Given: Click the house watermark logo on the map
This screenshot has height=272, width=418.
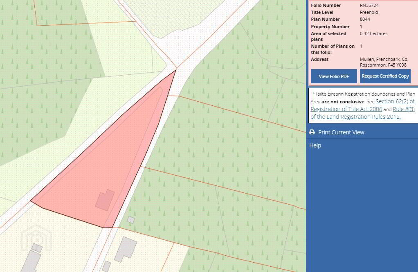Looking at the screenshot, I should pyautogui.click(x=36, y=237).
